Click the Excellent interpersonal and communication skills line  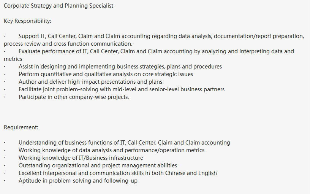(118, 173)
